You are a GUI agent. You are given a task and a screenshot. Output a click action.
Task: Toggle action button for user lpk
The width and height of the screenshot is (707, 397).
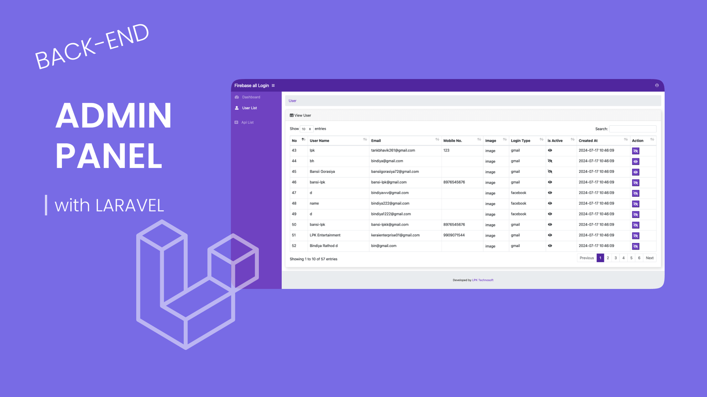635,151
